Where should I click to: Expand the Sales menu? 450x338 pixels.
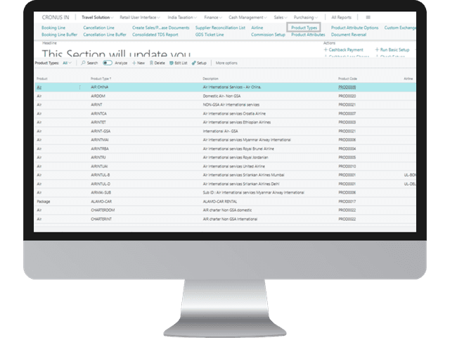tap(280, 18)
